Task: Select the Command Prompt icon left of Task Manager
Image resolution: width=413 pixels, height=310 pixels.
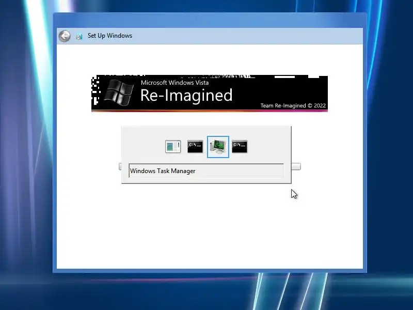Action: [195, 147]
